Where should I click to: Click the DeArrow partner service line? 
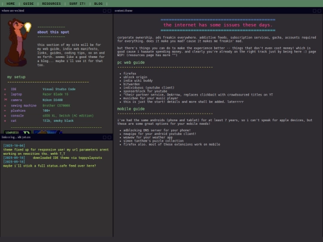click(x=198, y=94)
